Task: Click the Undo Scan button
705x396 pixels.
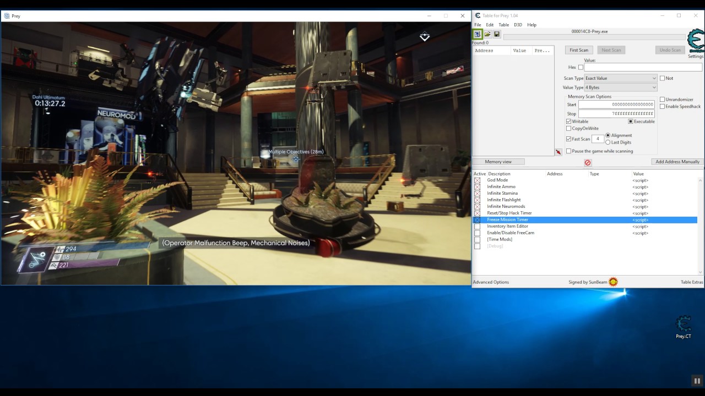Action: pos(670,50)
